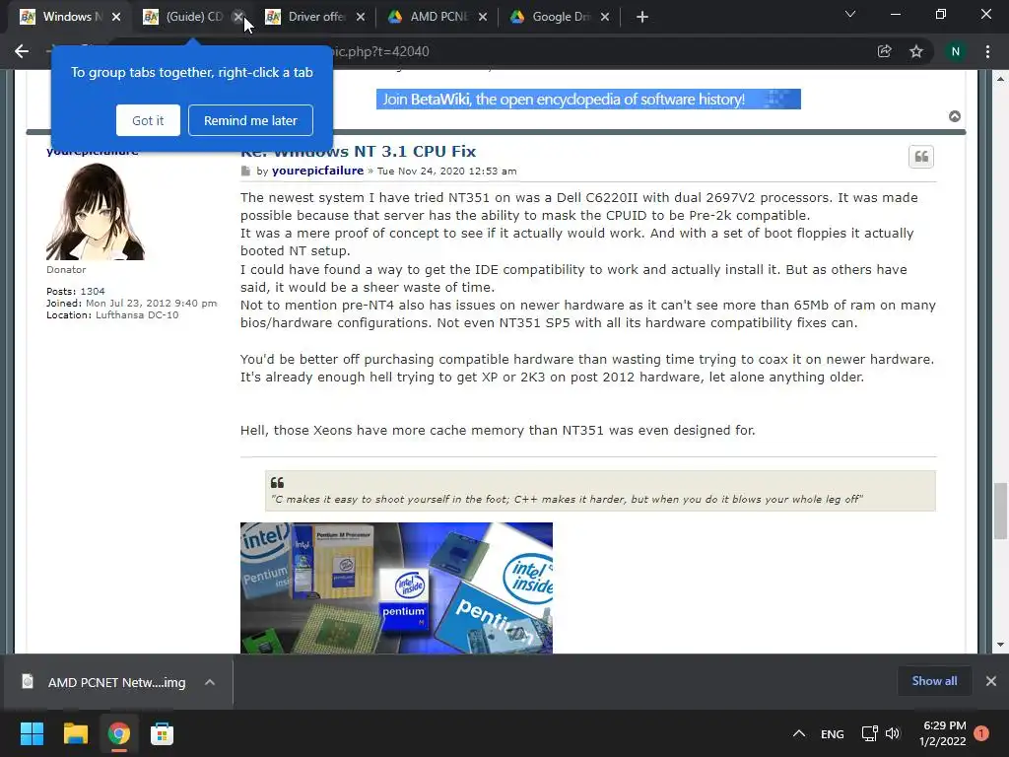1009x757 pixels.
Task: Click the post permalink icon
Action: (x=245, y=172)
